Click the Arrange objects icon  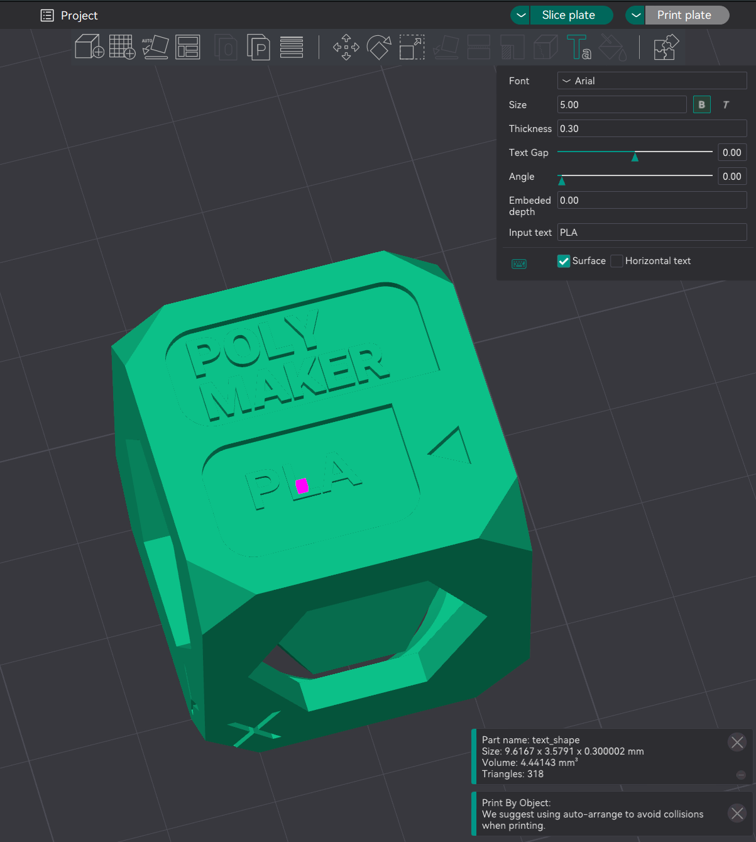point(189,47)
